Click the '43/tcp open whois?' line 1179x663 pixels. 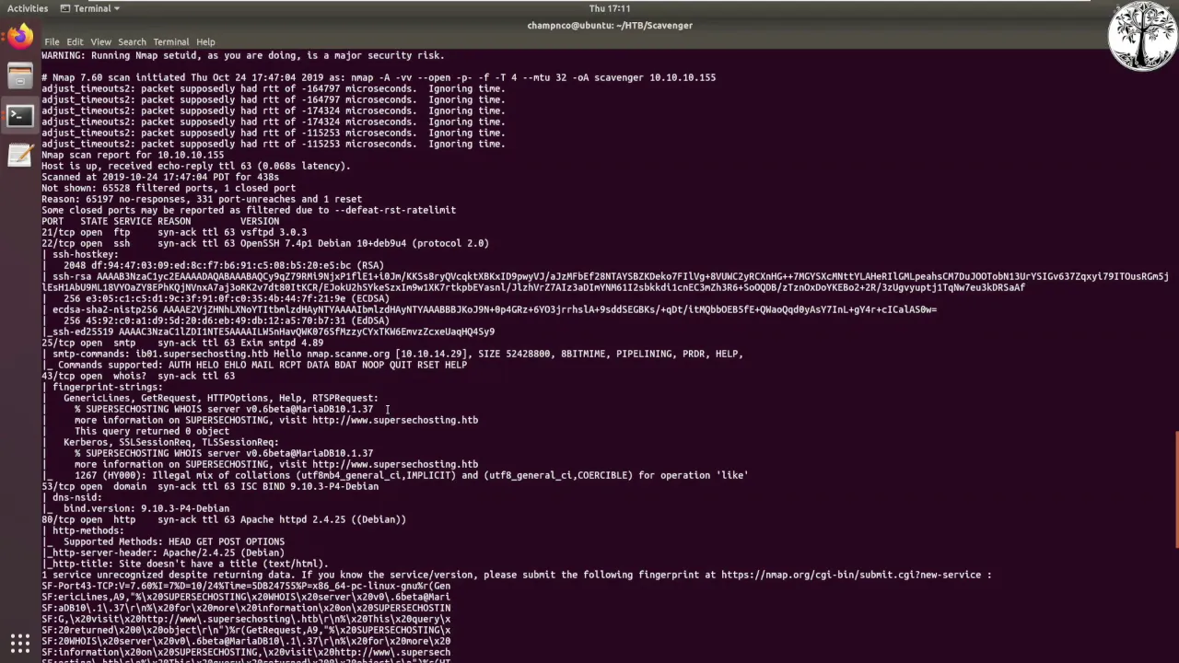(x=138, y=376)
